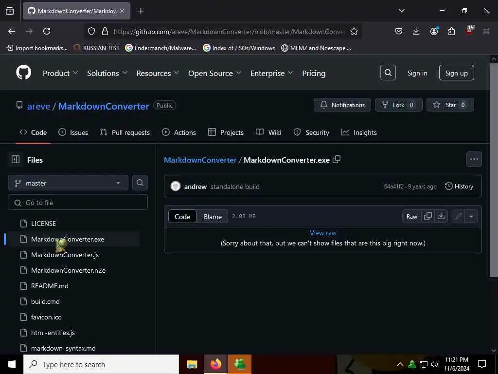This screenshot has height=374, width=498.
Task: Select the Blame view toggle
Action: point(213,216)
